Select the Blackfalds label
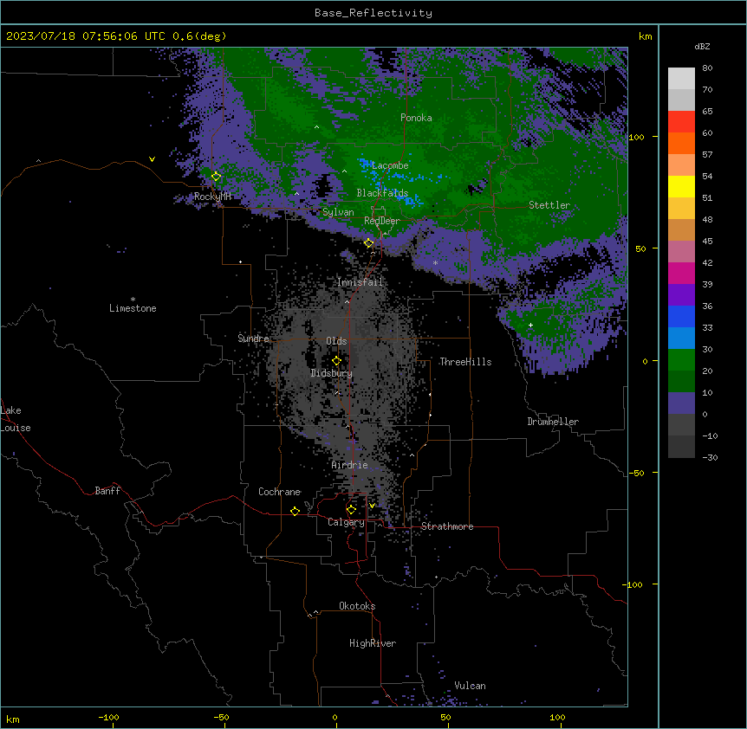This screenshot has width=747, height=729. (x=382, y=193)
